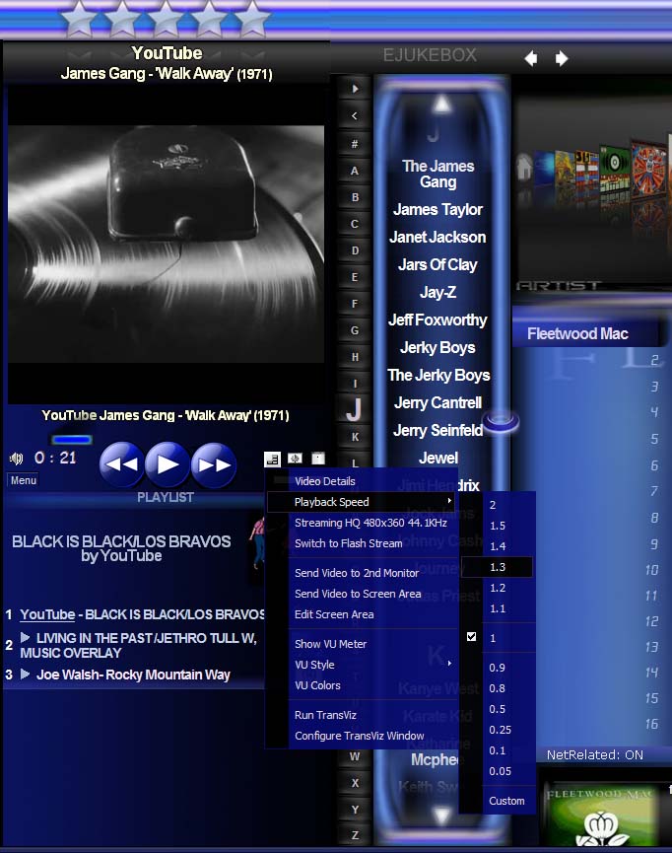Select the checked speed 1 option
Screen dimensions: 672x853
click(x=498, y=638)
